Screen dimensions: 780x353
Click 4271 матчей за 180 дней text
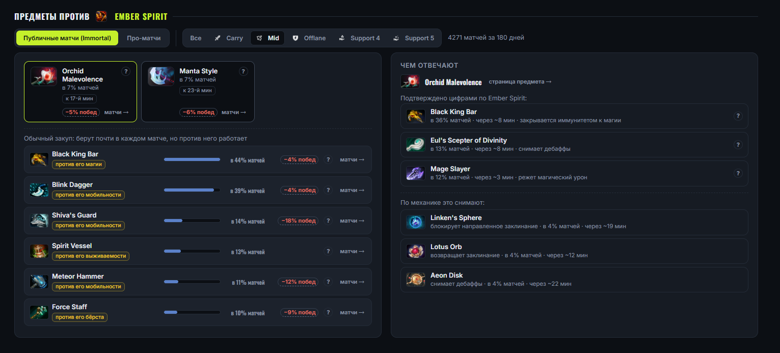tap(486, 38)
